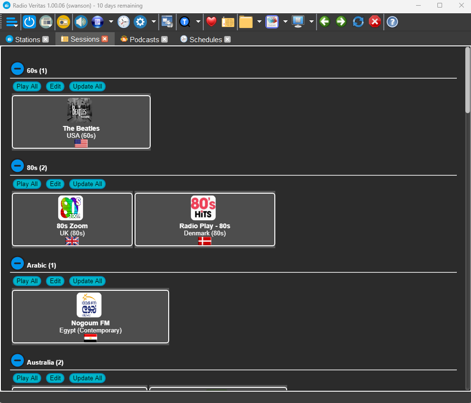Click the green back arrow
Image resolution: width=471 pixels, height=403 pixels.
coord(325,22)
